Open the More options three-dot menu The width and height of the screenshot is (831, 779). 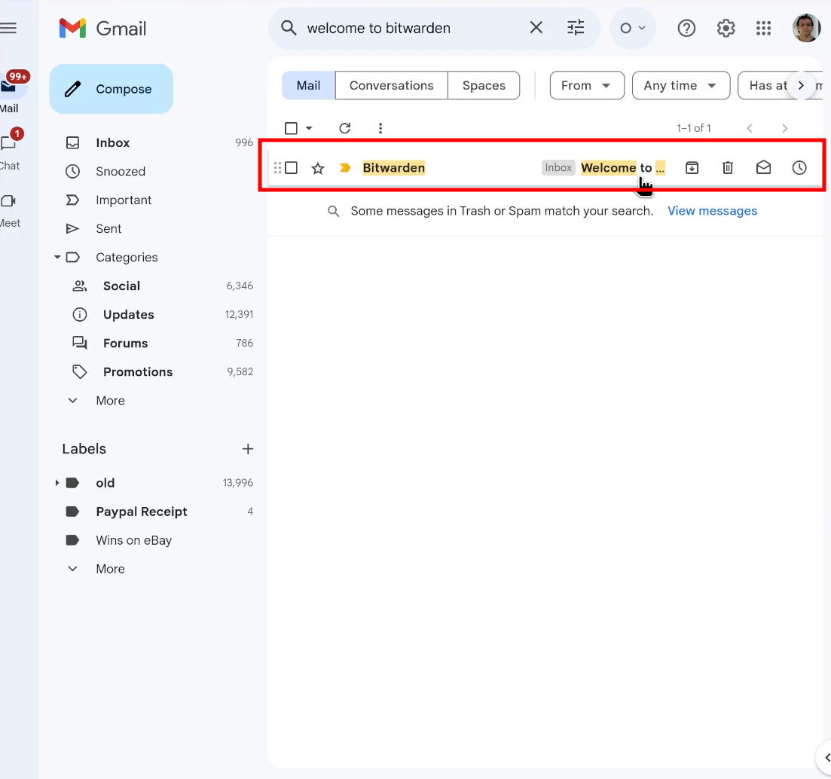pos(380,128)
